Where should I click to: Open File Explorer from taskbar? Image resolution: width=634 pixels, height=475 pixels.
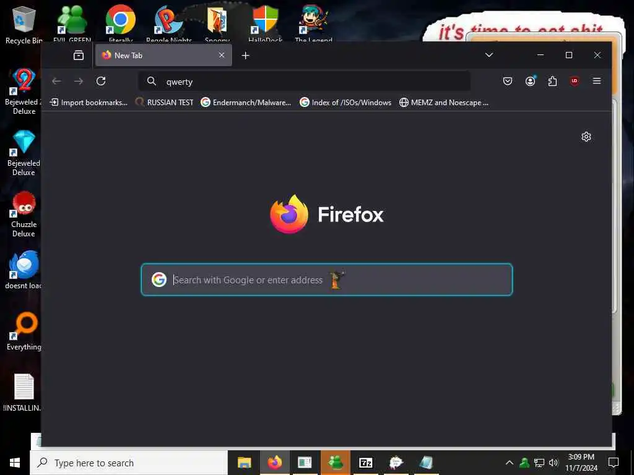pyautogui.click(x=244, y=463)
